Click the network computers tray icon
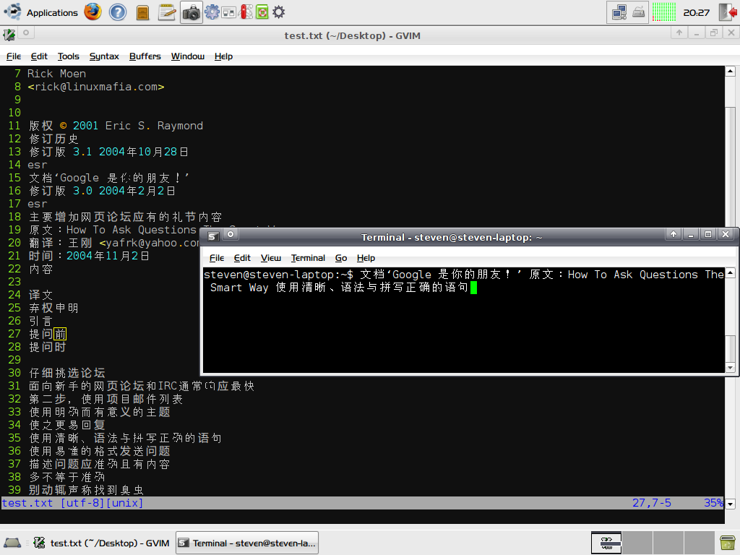The image size is (740, 555). pyautogui.click(x=619, y=12)
